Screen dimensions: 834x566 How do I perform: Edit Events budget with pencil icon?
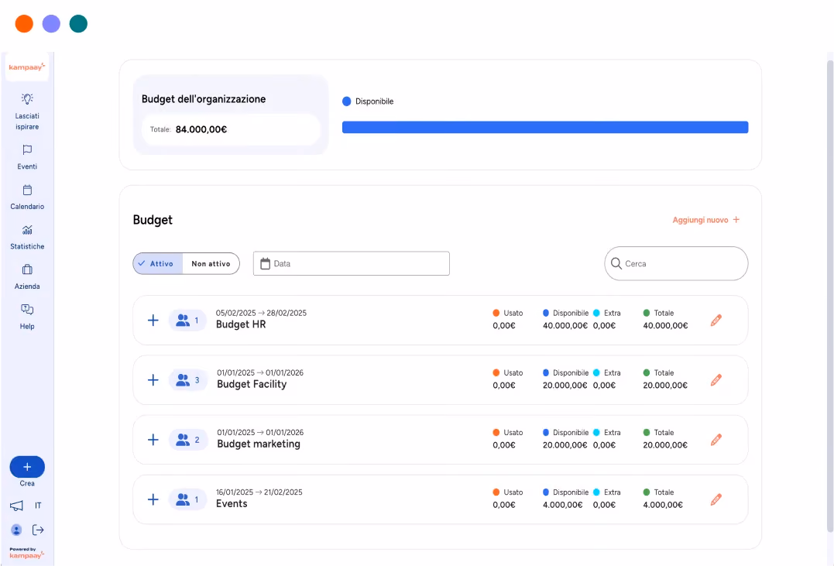tap(716, 499)
